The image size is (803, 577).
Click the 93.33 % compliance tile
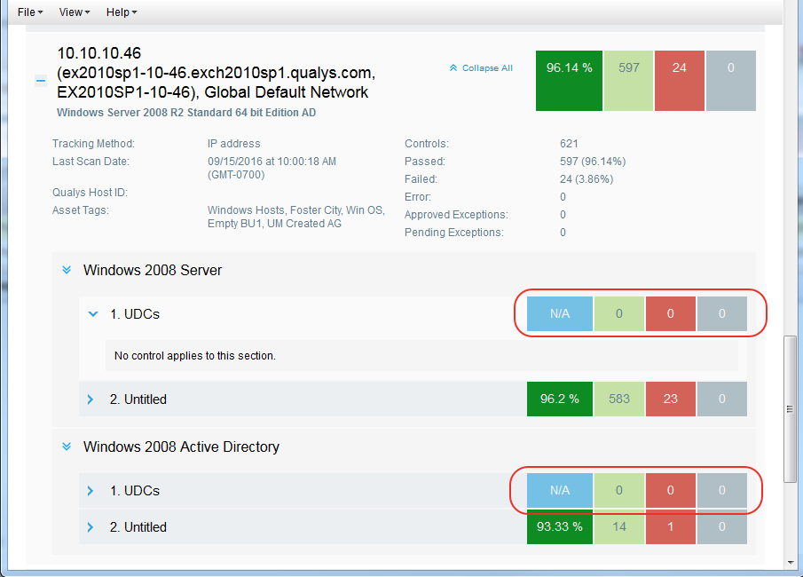560,526
